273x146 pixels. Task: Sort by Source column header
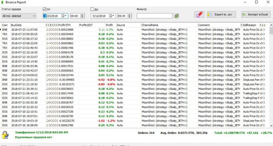point(128,25)
